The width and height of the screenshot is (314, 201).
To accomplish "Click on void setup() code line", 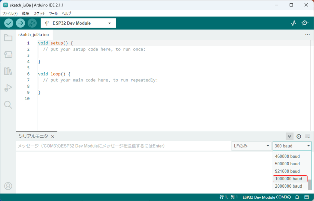I will coord(56,43).
